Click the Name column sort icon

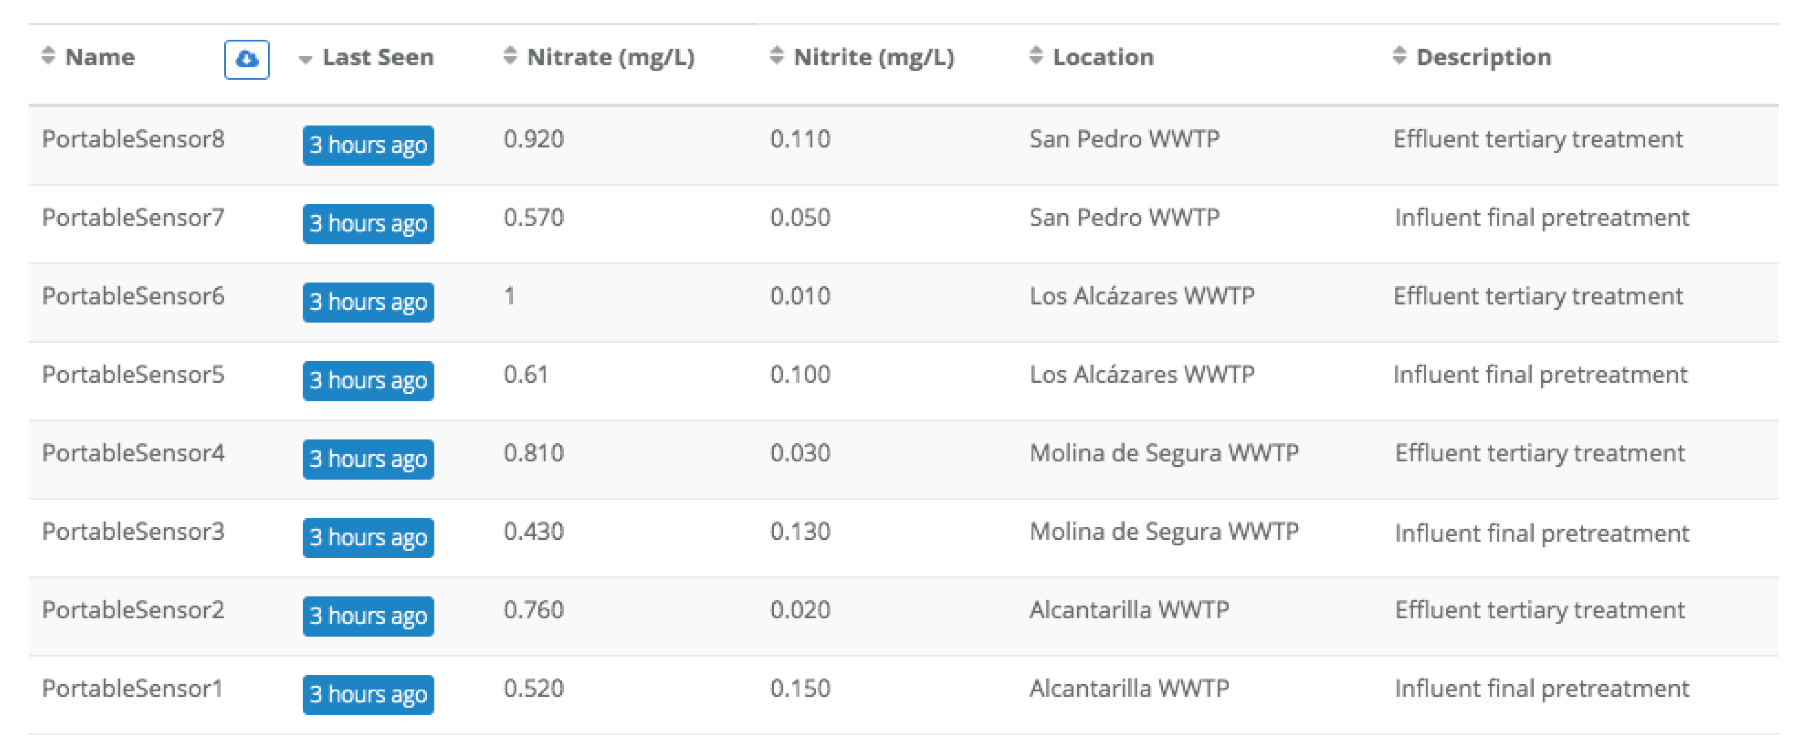click(x=48, y=56)
